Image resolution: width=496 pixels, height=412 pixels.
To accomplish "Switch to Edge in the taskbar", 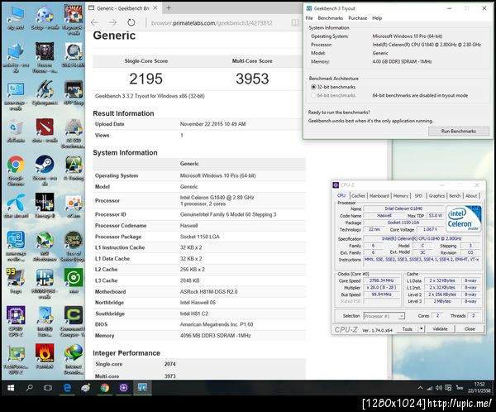I will click(x=67, y=388).
